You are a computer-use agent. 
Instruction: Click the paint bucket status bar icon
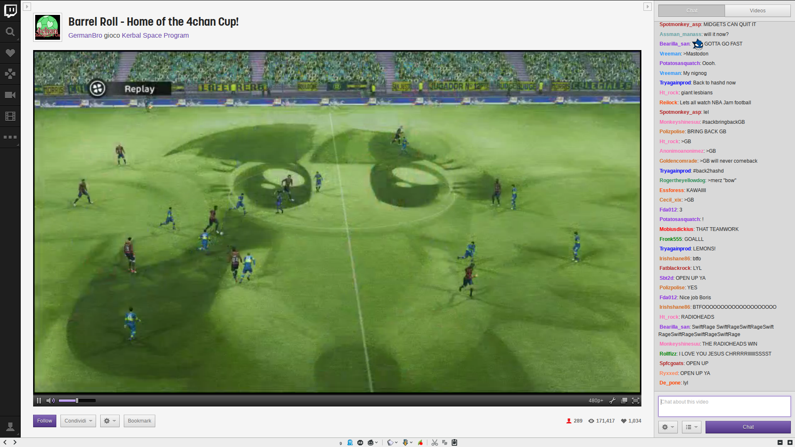click(x=390, y=442)
